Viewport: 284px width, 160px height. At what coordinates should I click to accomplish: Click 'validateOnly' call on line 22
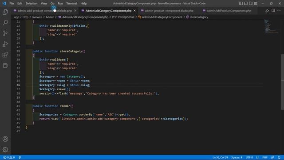62,26
